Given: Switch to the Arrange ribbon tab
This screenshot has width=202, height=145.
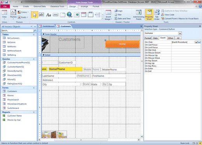Looking at the screenshot, I should coord(84,7).
